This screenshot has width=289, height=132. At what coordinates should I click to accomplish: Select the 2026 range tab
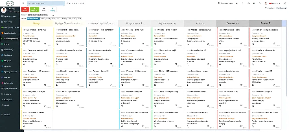pyautogui.click(x=43, y=19)
